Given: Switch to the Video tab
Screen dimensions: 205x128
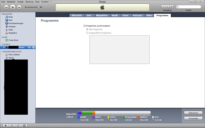Looking at the screenshot, I should (149, 15).
